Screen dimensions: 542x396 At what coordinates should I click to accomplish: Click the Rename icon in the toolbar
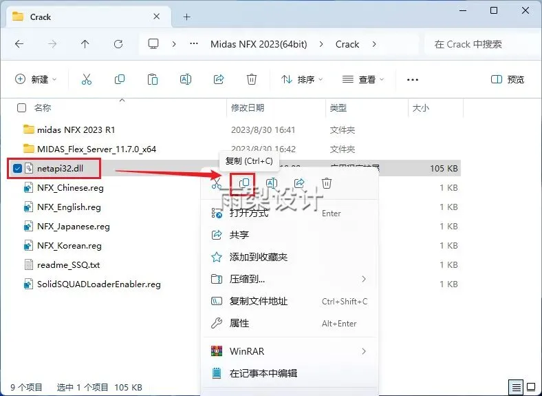pyautogui.click(x=186, y=79)
